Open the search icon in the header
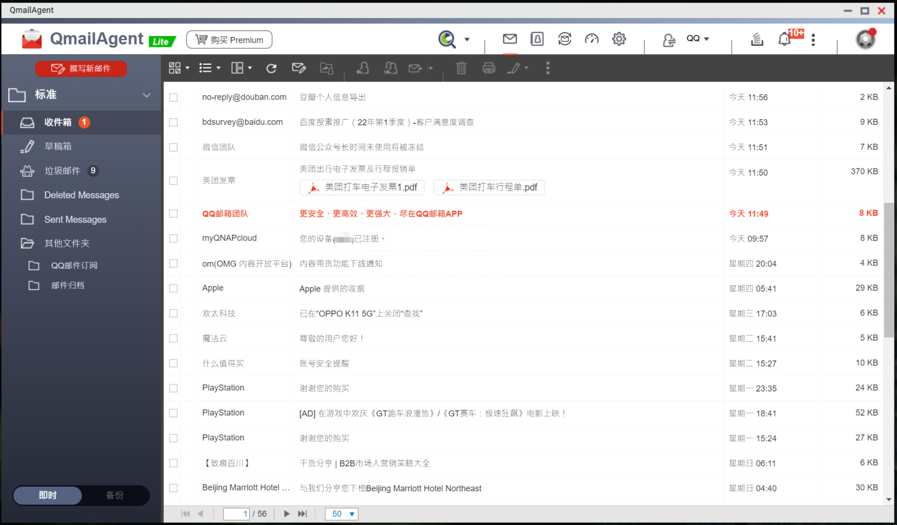The height and width of the screenshot is (525, 897). (447, 39)
